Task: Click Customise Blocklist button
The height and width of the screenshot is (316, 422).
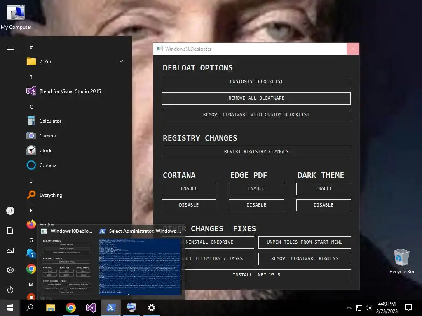Action: pos(256,82)
